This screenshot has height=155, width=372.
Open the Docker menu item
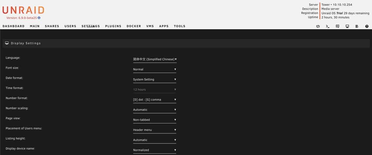click(134, 26)
